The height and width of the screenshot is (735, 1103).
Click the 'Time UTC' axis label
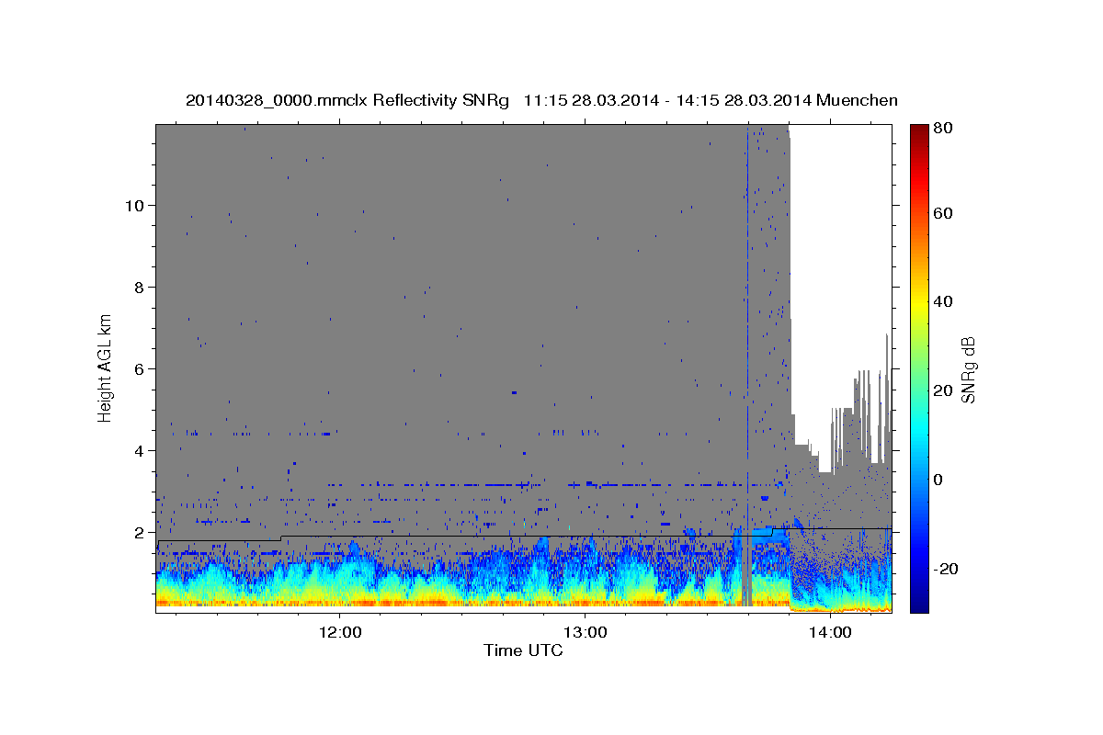click(523, 650)
